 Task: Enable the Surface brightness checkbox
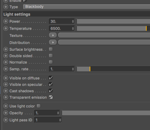[x=51, y=49]
